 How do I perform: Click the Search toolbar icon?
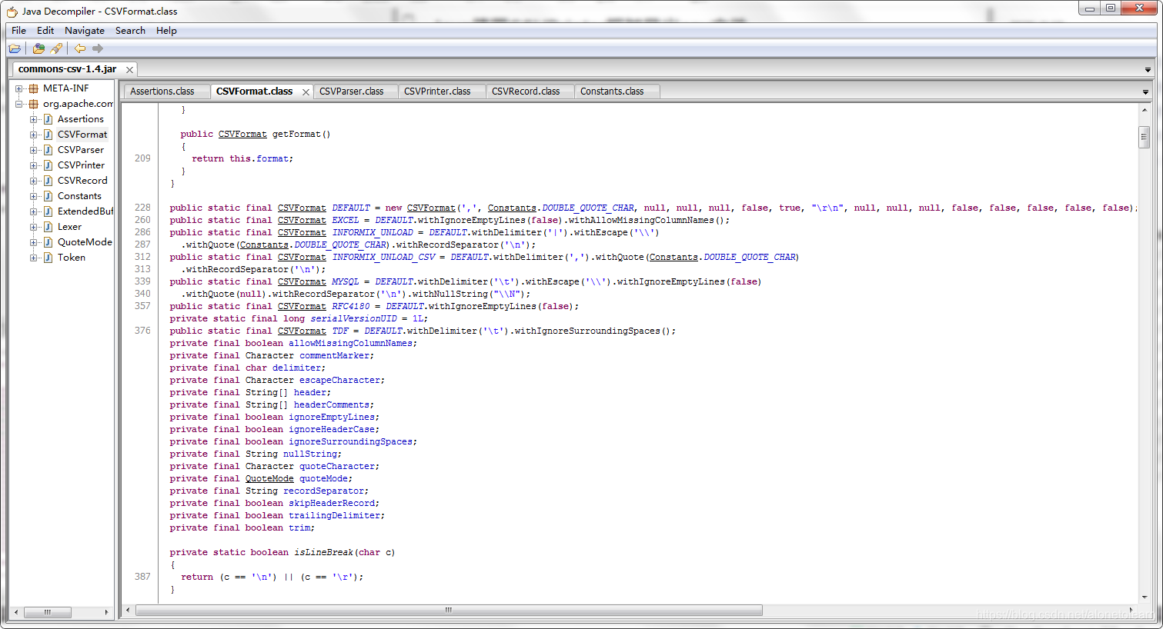[56, 48]
